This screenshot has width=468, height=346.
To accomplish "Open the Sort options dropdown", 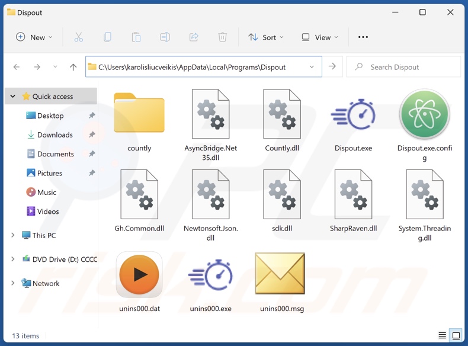I will [x=265, y=37].
